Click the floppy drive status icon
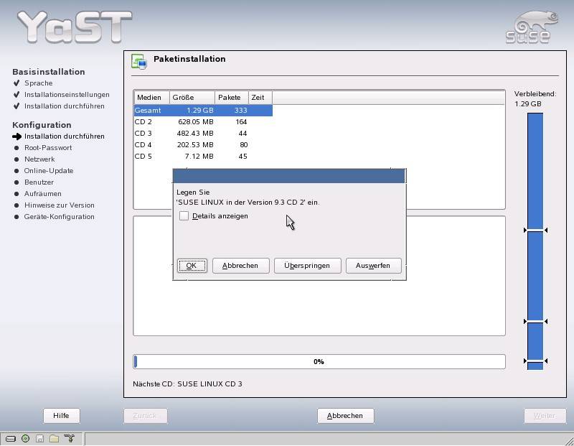This screenshot has width=574, height=446. point(39,438)
